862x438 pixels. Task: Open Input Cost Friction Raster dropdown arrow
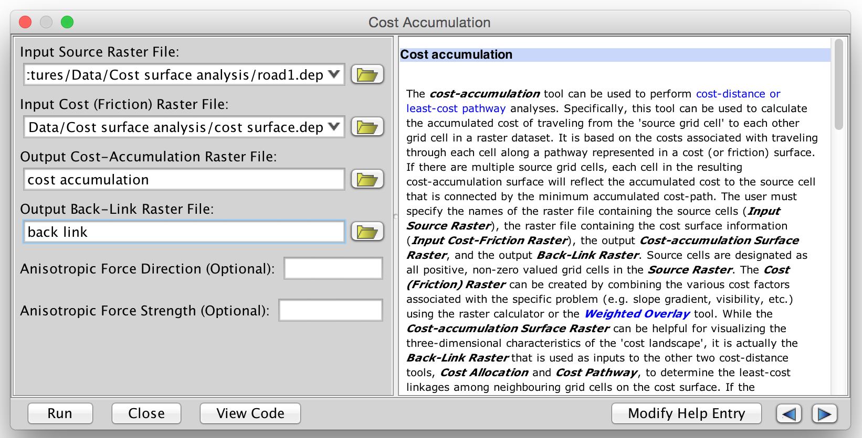pyautogui.click(x=334, y=127)
